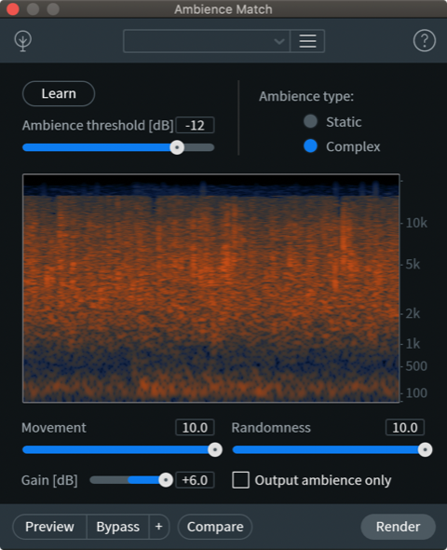This screenshot has width=447, height=550.
Task: Click the Ambience threshold slider handle
Action: click(177, 147)
